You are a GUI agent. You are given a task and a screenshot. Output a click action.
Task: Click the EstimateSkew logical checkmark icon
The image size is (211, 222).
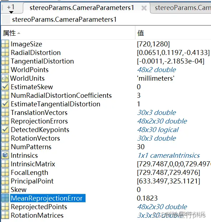pyautogui.click(x=5, y=87)
